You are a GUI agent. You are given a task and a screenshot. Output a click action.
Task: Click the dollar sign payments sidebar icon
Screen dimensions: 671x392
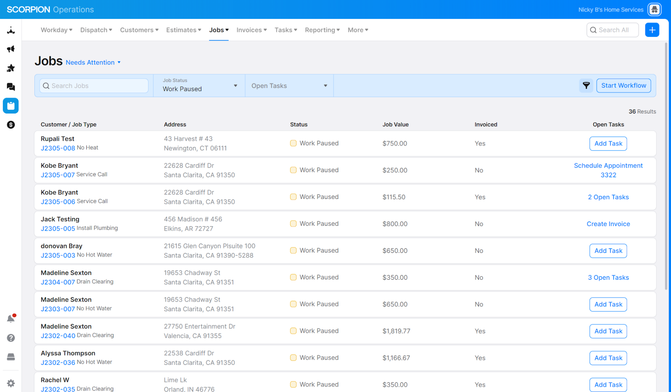11,125
